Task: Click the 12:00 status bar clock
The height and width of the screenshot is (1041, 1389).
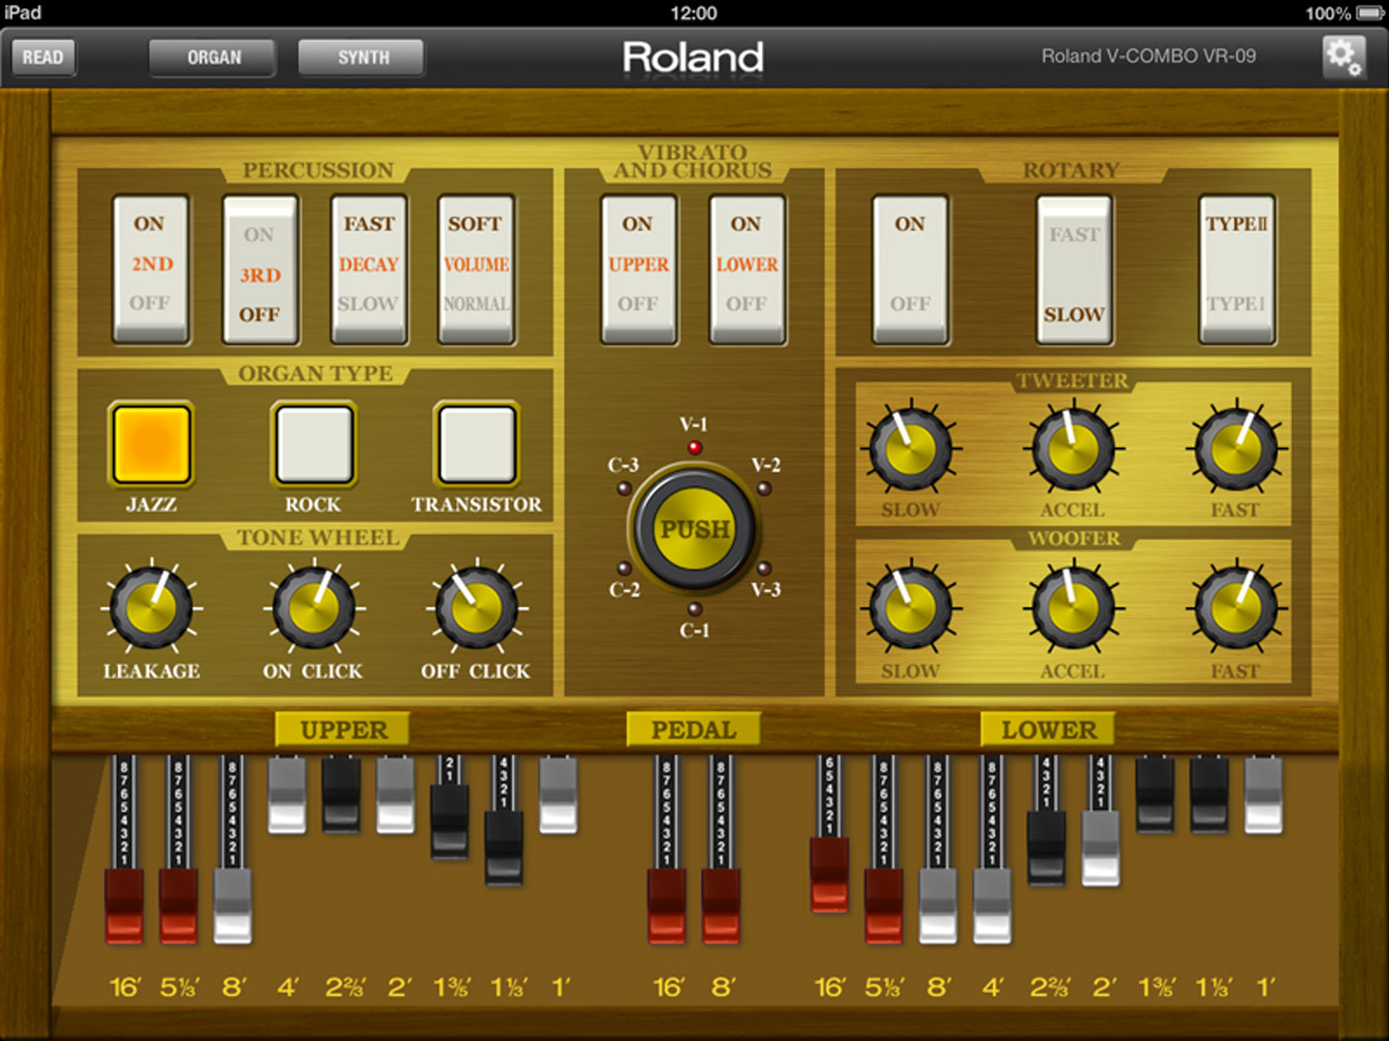Action: click(x=694, y=13)
